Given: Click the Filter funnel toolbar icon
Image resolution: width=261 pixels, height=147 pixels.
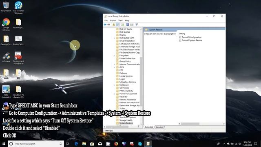Looking at the screenshot, I should coord(137,24).
